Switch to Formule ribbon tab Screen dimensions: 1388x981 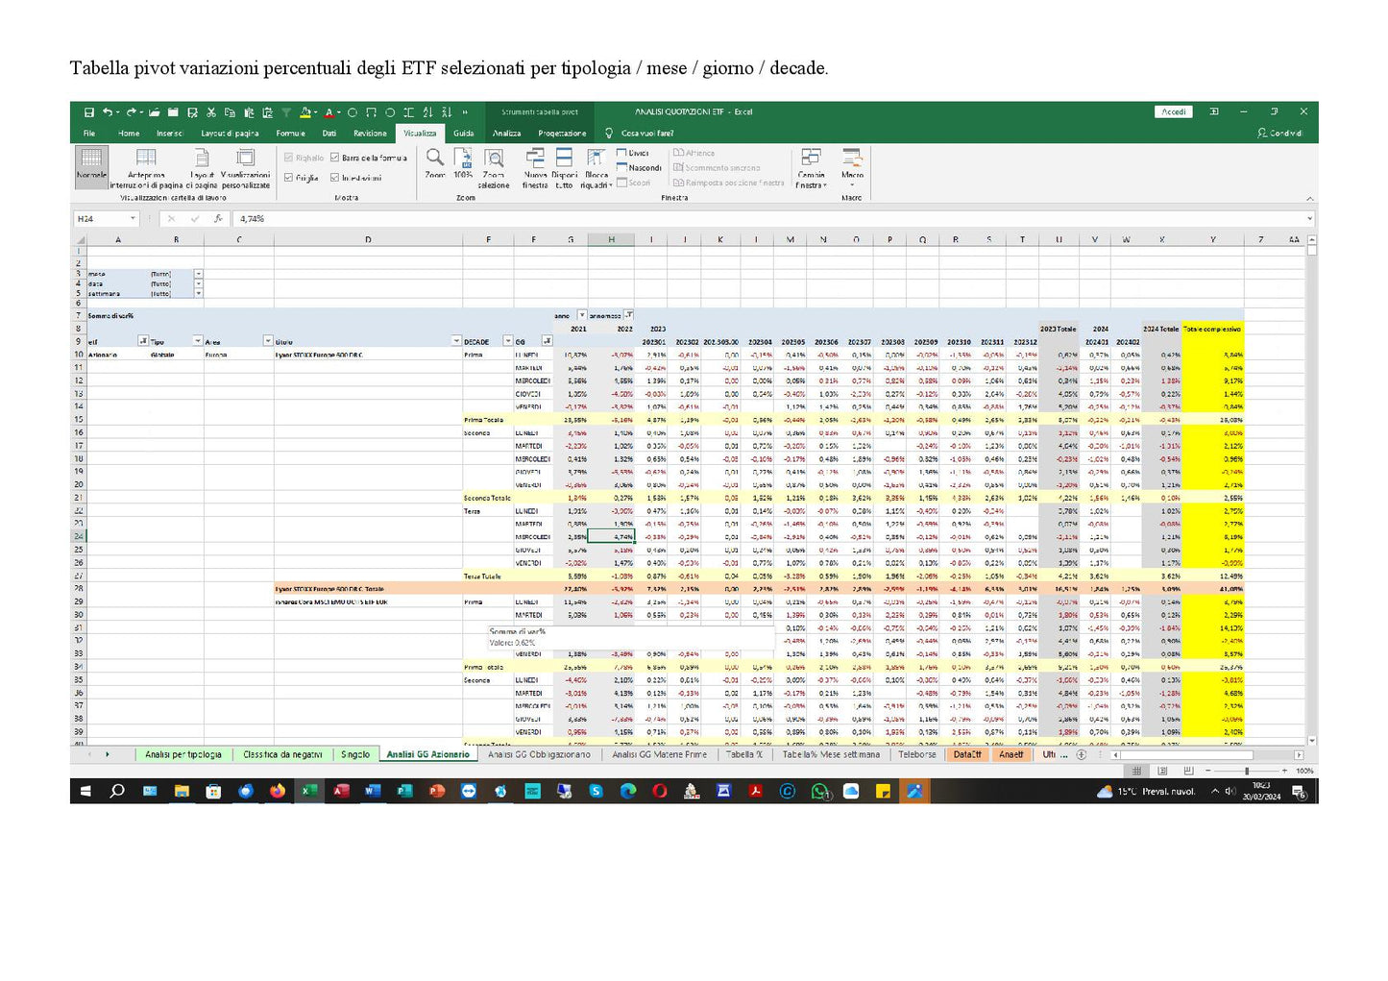290,134
